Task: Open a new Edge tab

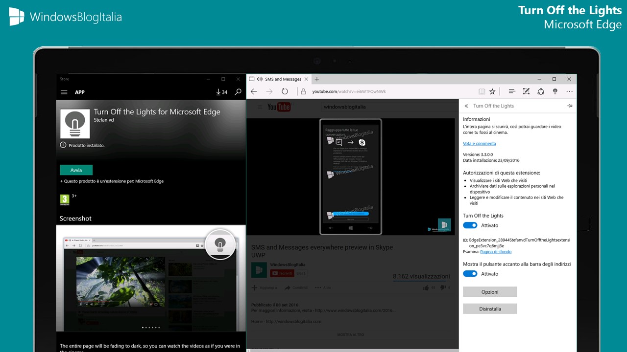Action: point(317,79)
